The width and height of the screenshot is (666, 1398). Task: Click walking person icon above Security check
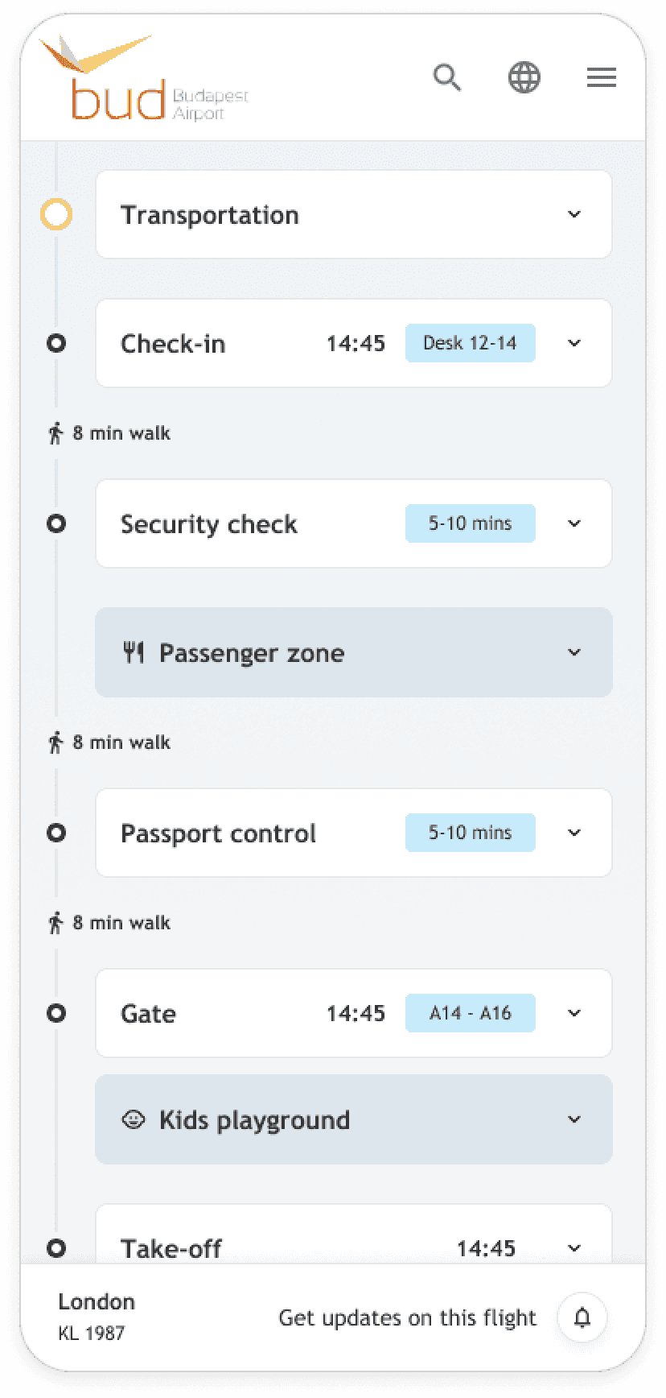[x=55, y=433]
